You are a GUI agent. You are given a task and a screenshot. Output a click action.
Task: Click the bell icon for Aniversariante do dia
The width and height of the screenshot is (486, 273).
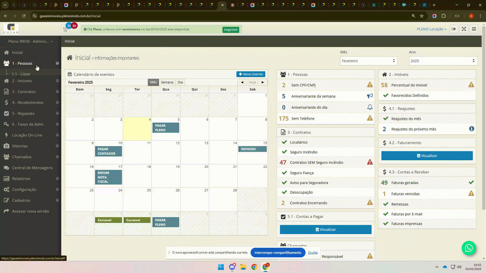[370, 107]
